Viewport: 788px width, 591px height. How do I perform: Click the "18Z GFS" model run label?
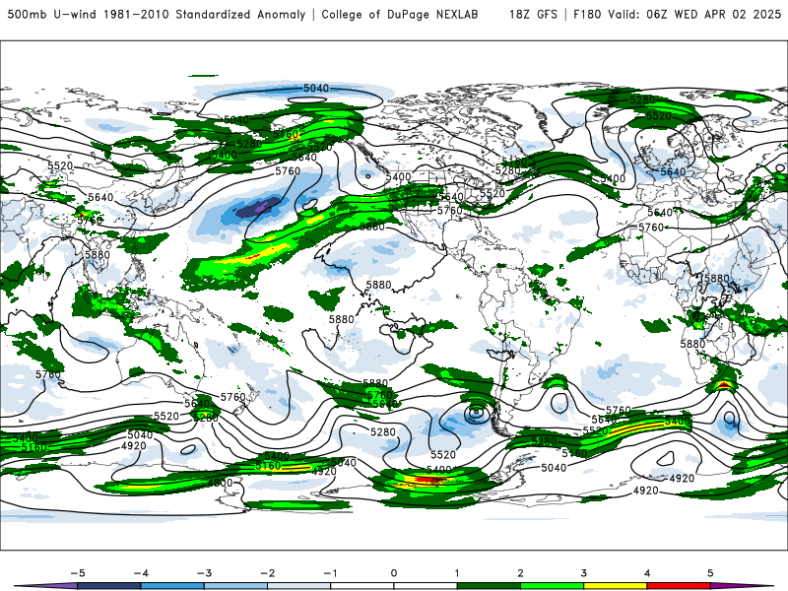pos(533,14)
